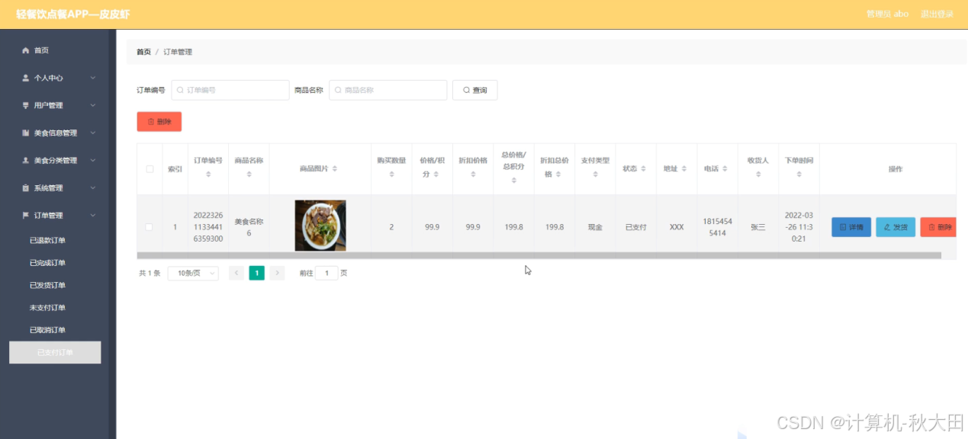Click the 查询 search button
The width and height of the screenshot is (968, 439).
click(474, 90)
